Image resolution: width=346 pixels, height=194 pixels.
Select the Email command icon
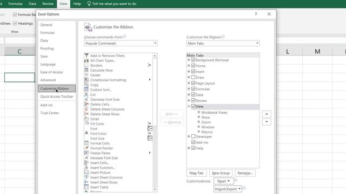click(86, 119)
